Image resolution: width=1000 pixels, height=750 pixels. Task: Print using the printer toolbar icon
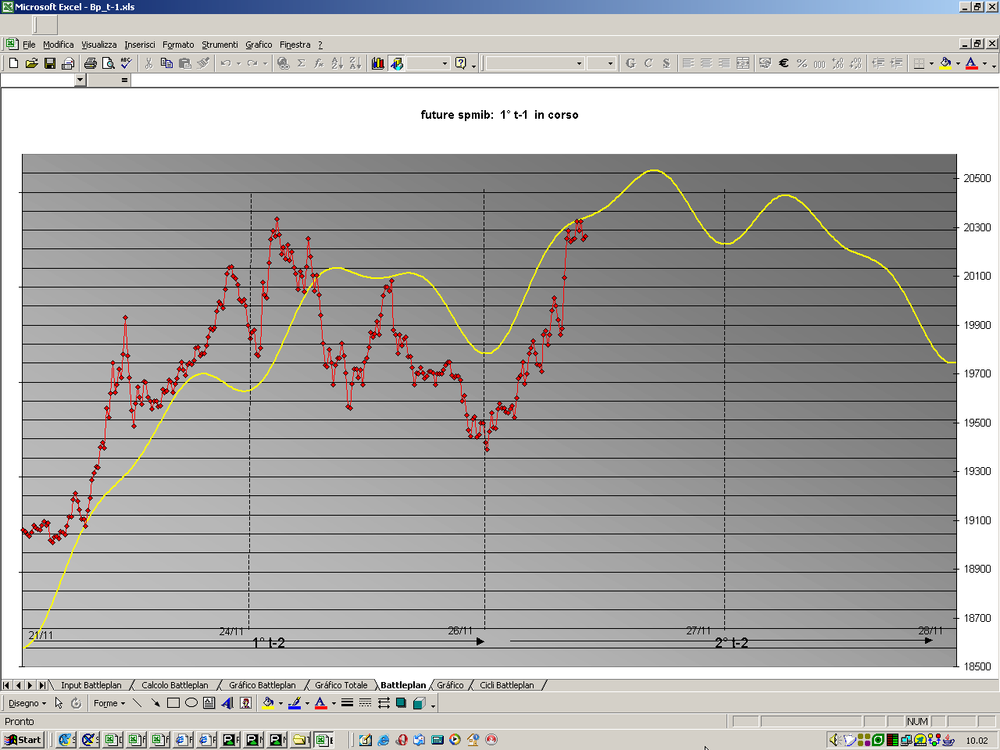[x=90, y=63]
